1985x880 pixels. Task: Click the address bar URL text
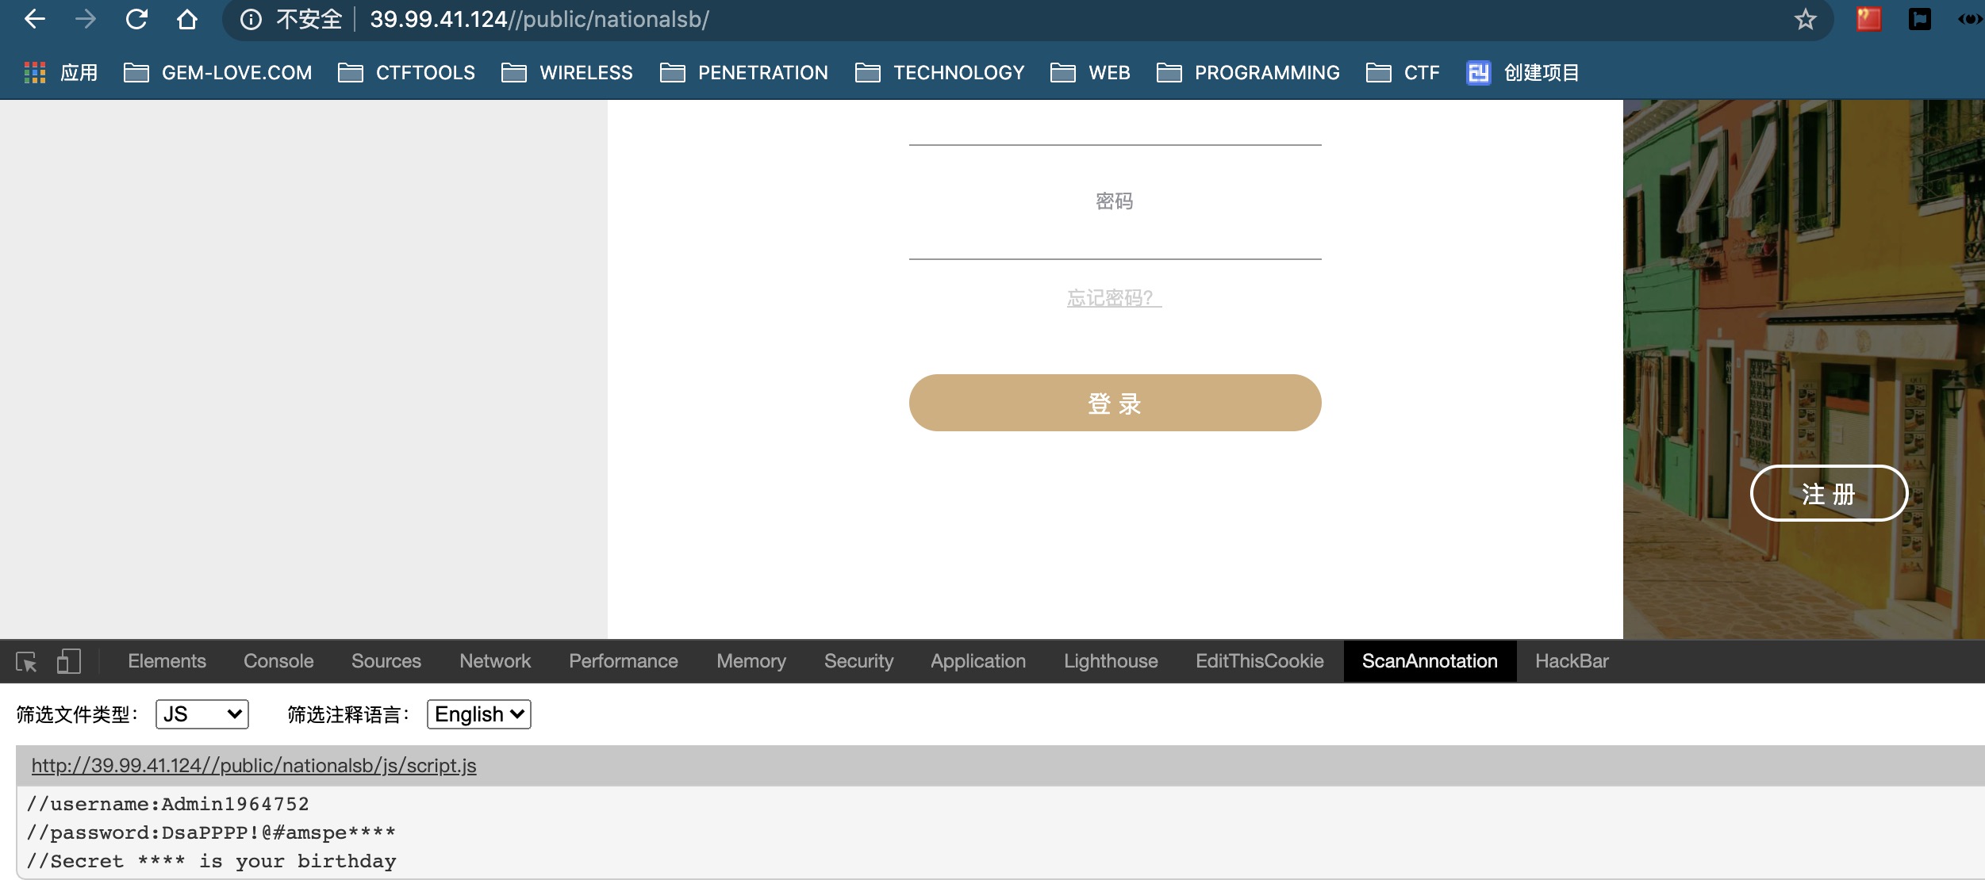point(539,19)
